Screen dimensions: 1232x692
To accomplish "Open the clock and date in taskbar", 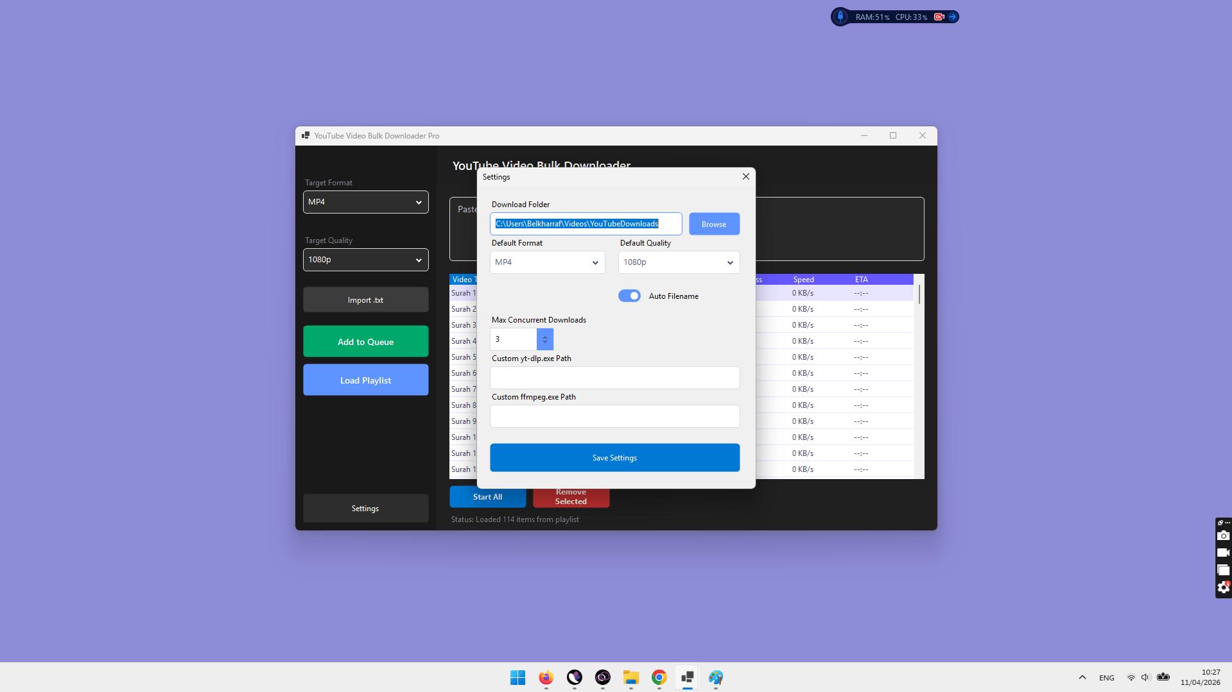I will click(x=1200, y=677).
